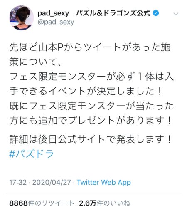Open the @pad_sexy handle link
This screenshot has height=213, width=187.
pos(56,22)
